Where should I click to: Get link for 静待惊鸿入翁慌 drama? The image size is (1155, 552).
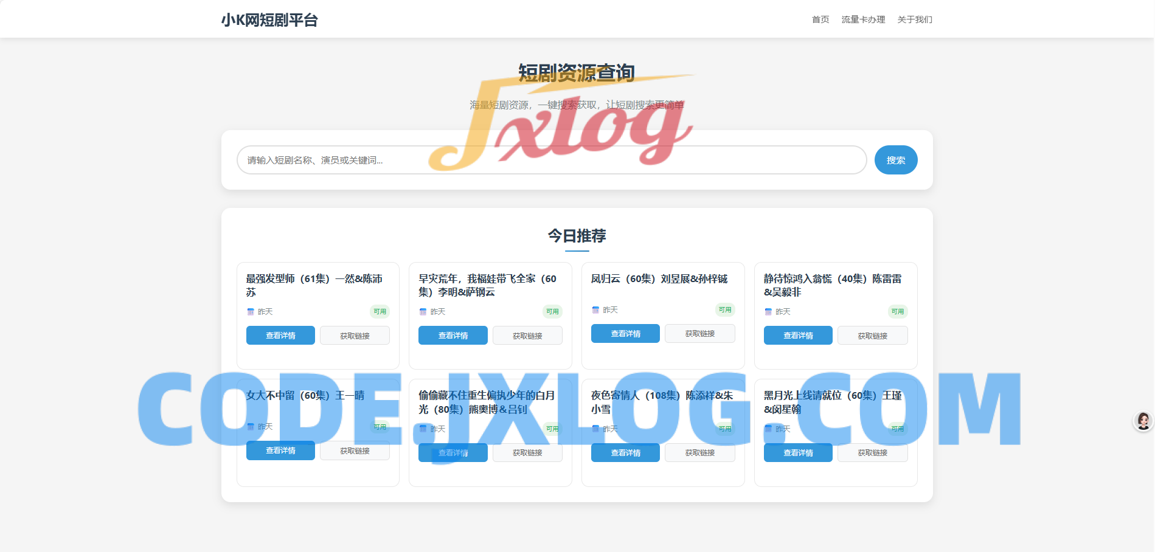872,336
